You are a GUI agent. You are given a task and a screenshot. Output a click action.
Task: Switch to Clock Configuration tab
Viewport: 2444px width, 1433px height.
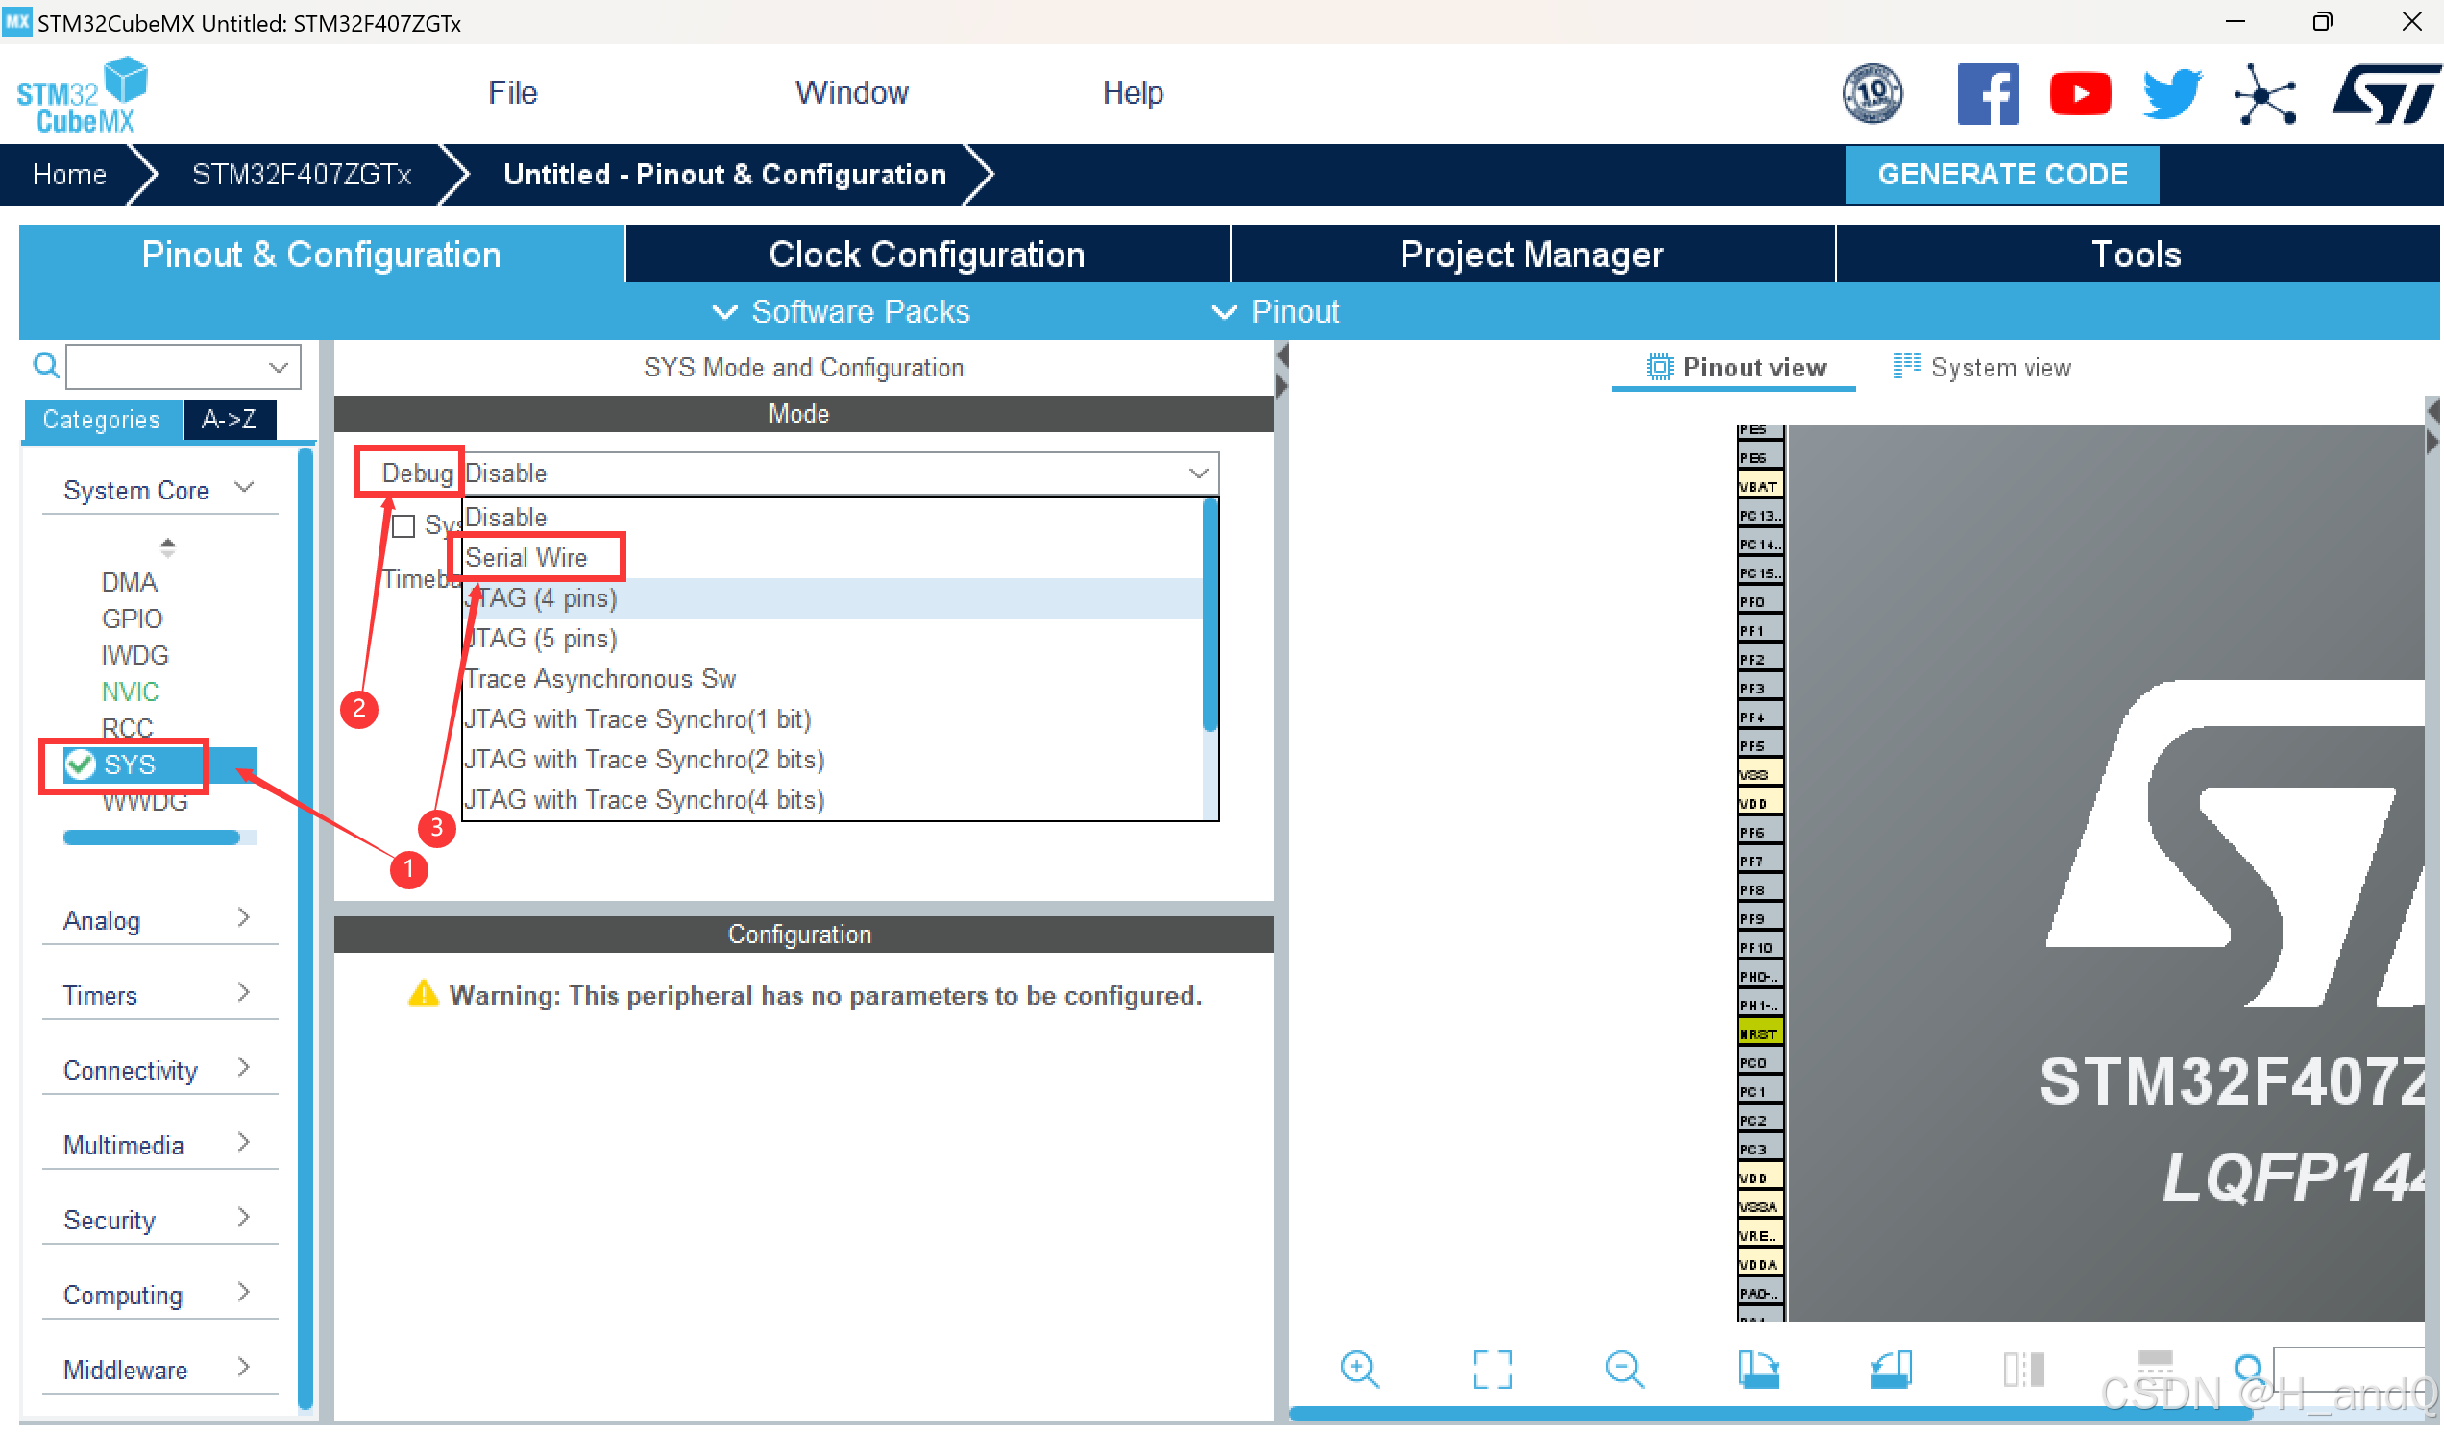point(927,254)
